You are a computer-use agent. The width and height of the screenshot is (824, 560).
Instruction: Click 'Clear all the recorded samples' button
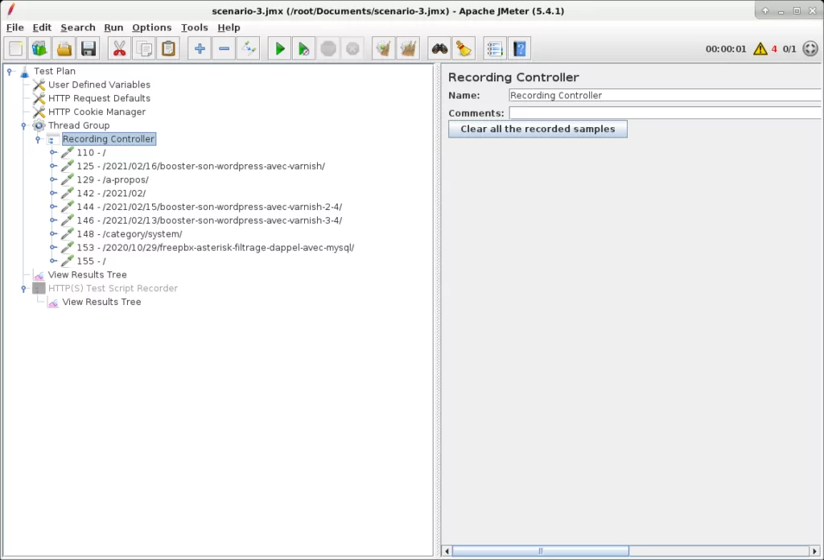[x=538, y=130]
